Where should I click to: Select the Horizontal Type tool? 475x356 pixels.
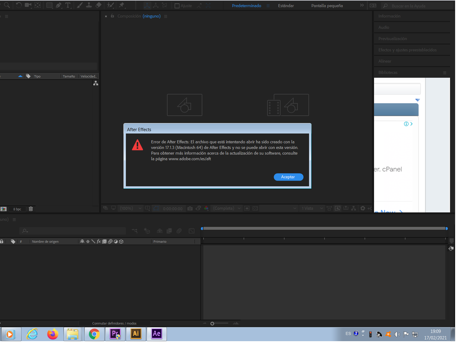click(68, 5)
